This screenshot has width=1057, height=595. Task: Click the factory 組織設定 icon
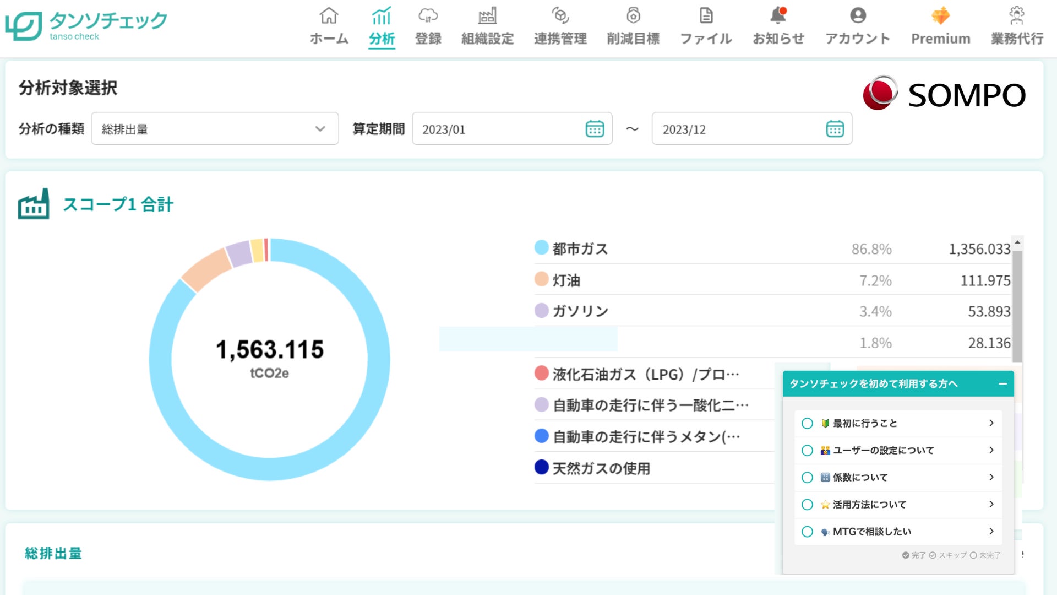tap(487, 15)
